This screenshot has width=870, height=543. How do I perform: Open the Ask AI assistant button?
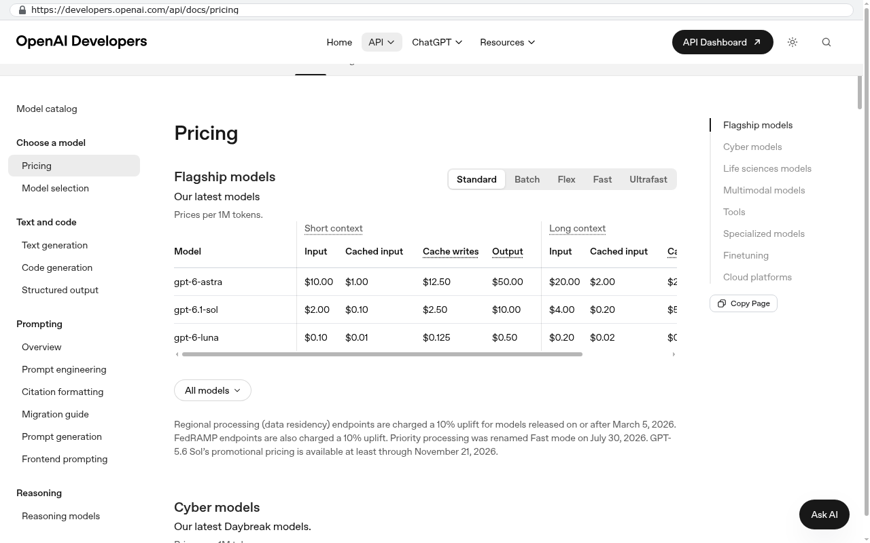[824, 514]
